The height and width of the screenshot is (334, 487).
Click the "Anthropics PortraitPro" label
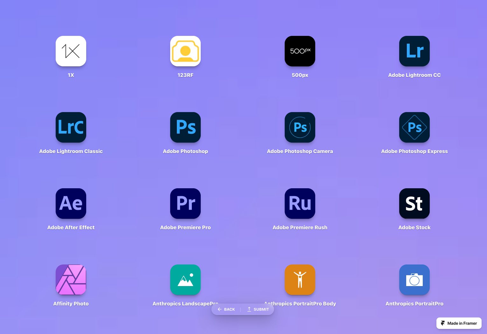point(414,304)
